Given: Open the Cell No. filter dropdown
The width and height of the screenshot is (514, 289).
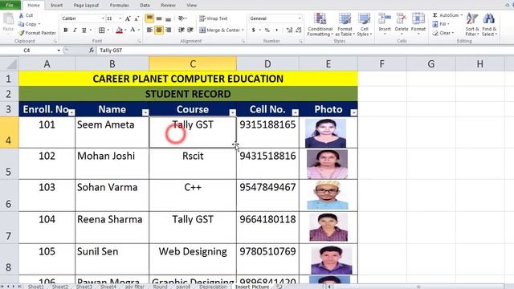Looking at the screenshot, I should (296, 112).
